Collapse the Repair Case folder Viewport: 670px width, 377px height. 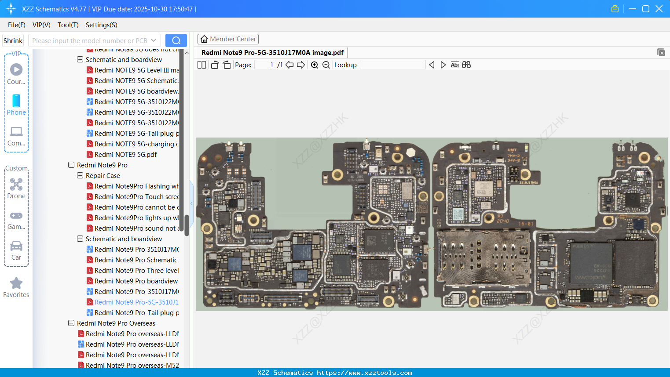(80, 176)
